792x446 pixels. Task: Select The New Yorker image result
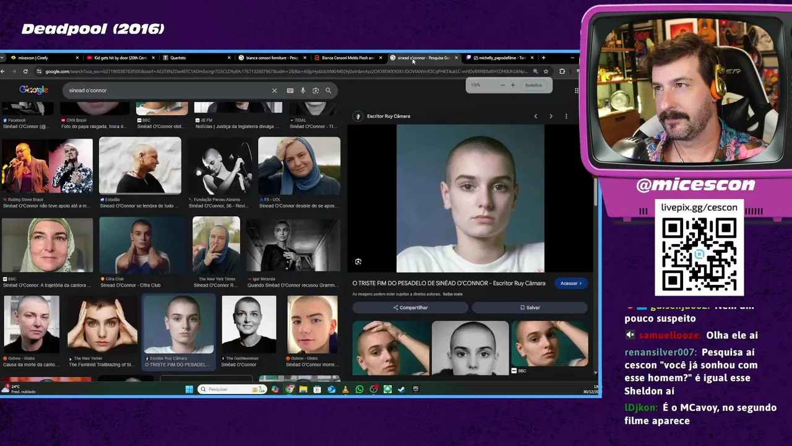pos(102,325)
